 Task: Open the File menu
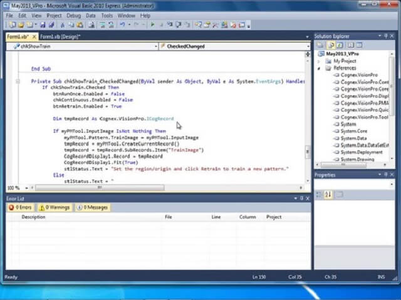[9, 16]
